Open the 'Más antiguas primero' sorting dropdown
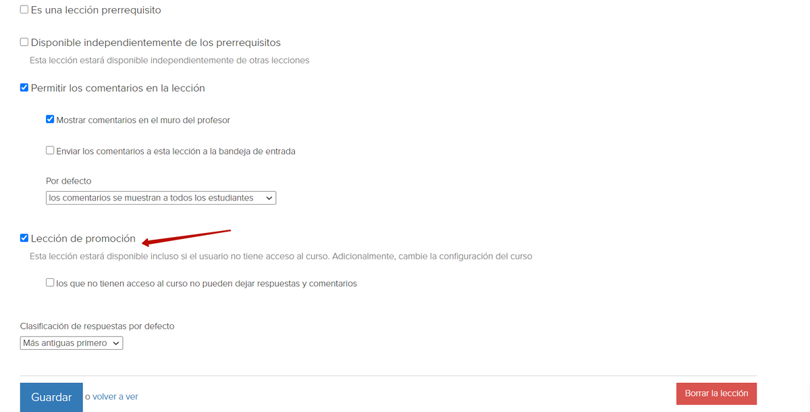 tap(72, 343)
